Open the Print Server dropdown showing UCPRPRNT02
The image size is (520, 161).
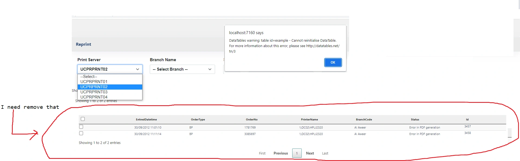click(x=110, y=69)
